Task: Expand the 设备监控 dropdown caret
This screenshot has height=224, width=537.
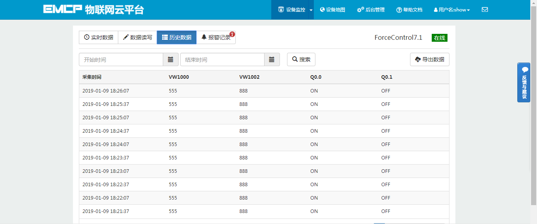Action: (x=311, y=10)
